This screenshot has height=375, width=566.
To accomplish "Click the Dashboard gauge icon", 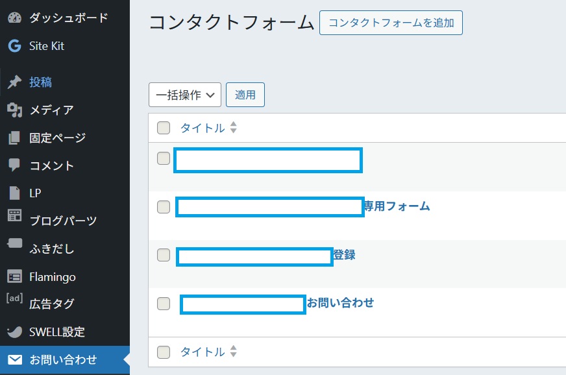I will [14, 18].
